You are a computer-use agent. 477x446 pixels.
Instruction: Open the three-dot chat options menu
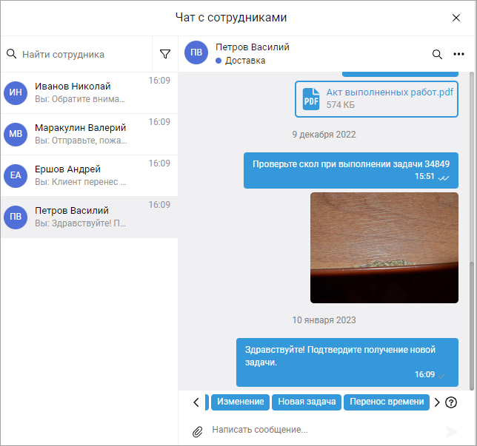click(x=458, y=54)
